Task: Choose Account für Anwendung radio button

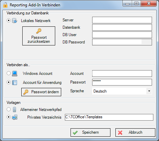Action: 9,82
